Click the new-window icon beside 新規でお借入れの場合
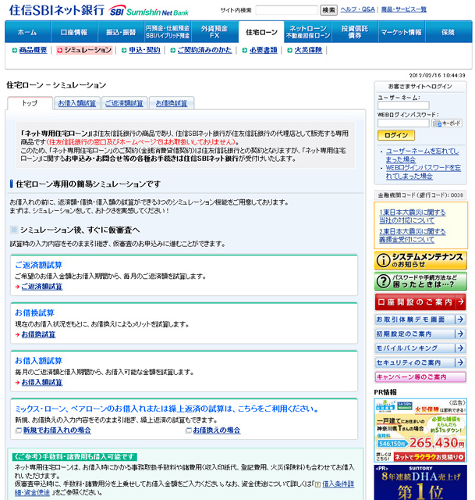Screen dimensions: 475x500 click(x=19, y=430)
